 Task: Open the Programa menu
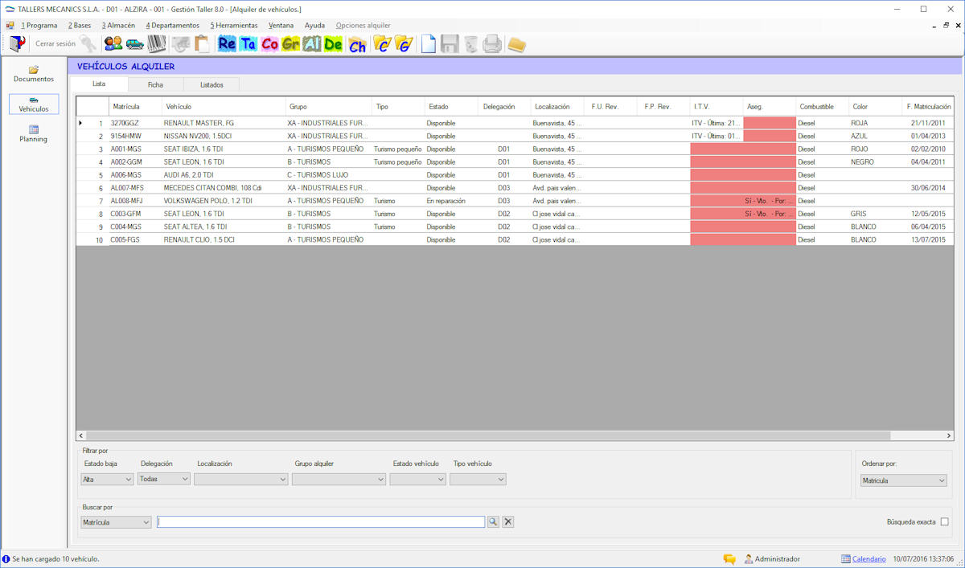(x=39, y=25)
